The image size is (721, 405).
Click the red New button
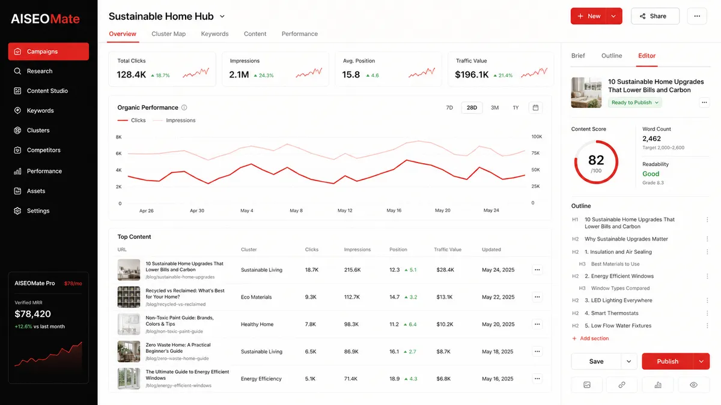click(x=588, y=16)
